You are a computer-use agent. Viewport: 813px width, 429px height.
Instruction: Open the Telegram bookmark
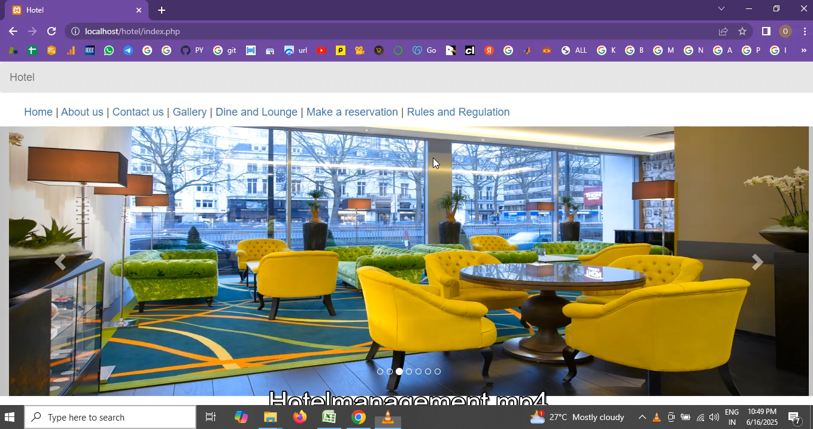coord(128,50)
